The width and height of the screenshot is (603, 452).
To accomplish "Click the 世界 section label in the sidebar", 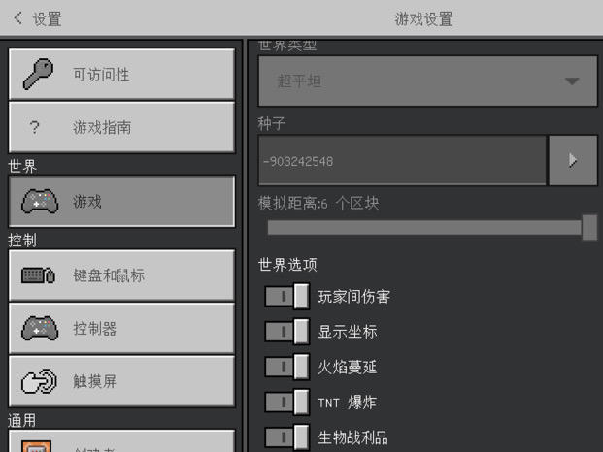I will click(x=22, y=166).
